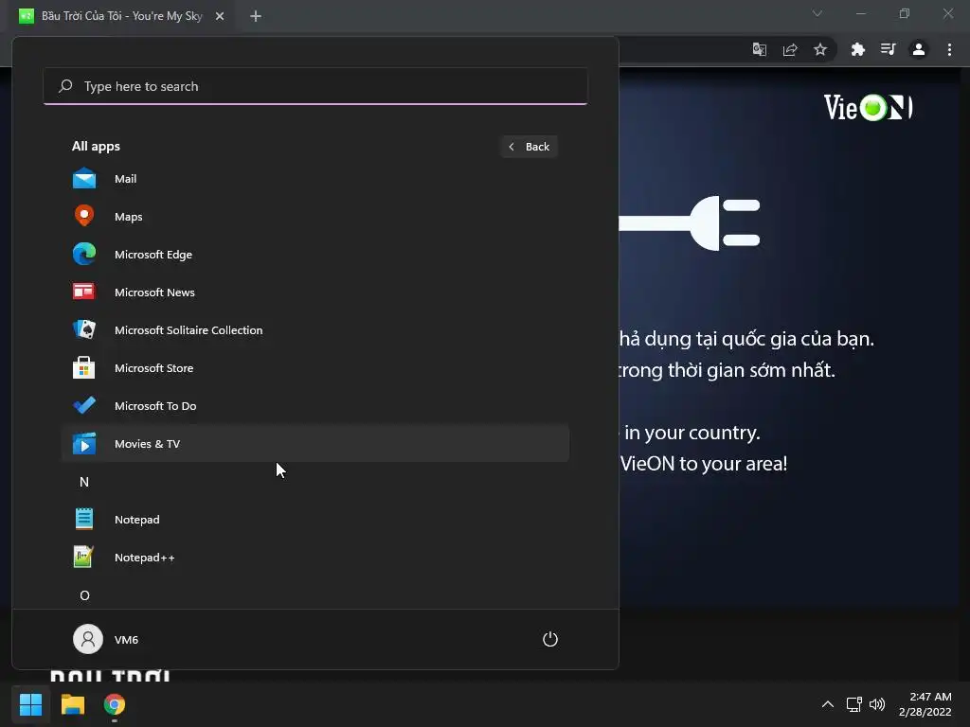Launch Notepad++ icon
Viewport: 970px width, 727px height.
(x=83, y=557)
